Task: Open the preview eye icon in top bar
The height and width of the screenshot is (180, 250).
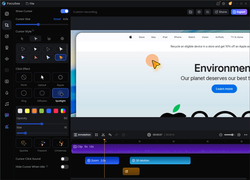Action: pyautogui.click(x=199, y=12)
